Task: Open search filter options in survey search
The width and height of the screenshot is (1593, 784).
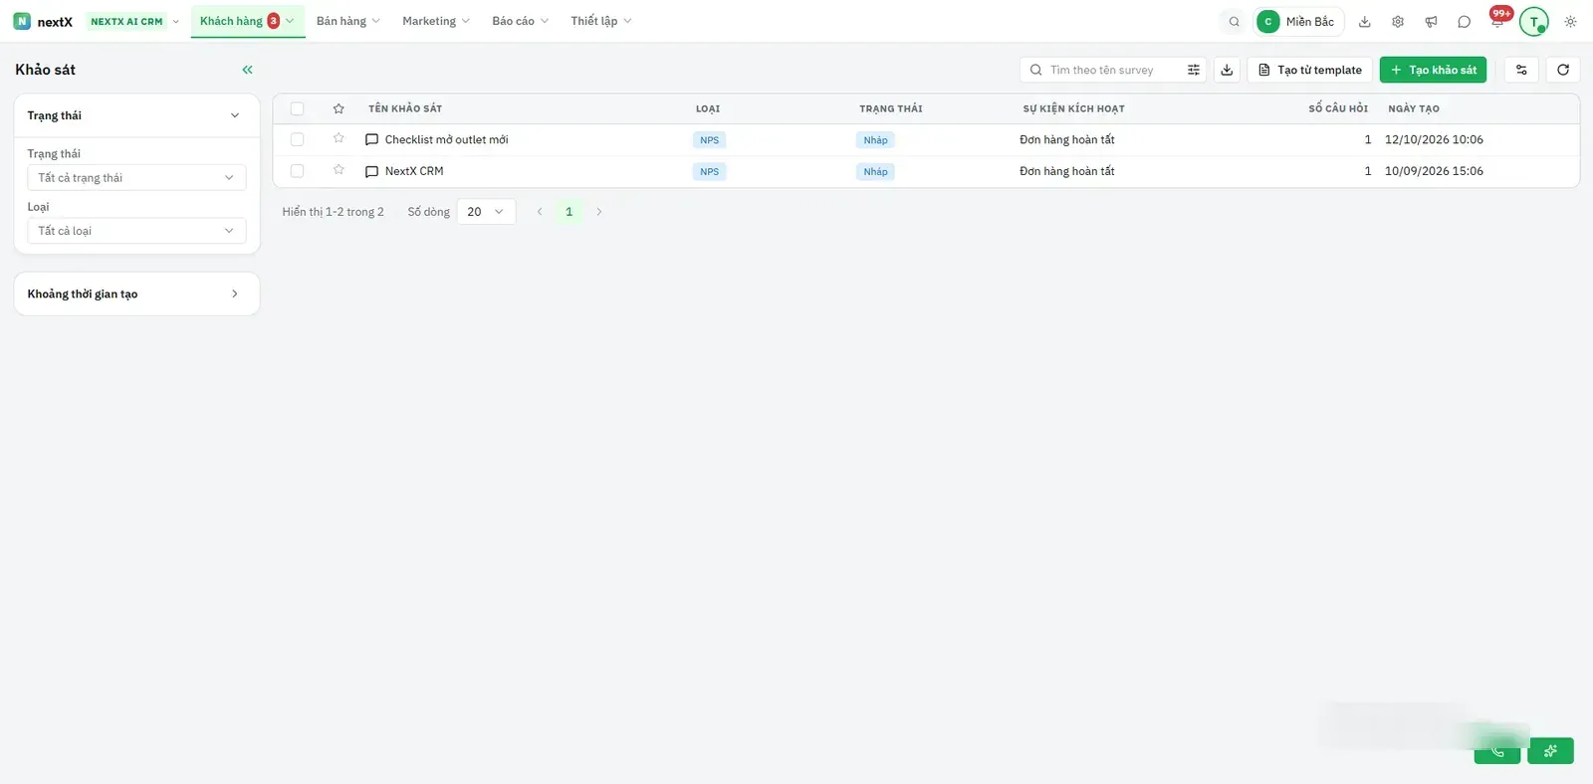Action: (1193, 70)
